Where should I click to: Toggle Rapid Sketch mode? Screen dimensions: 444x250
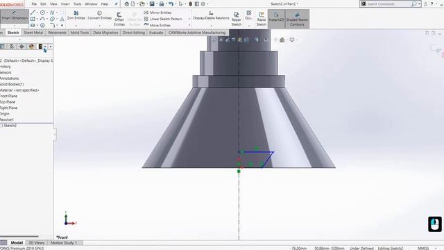[x=262, y=19]
